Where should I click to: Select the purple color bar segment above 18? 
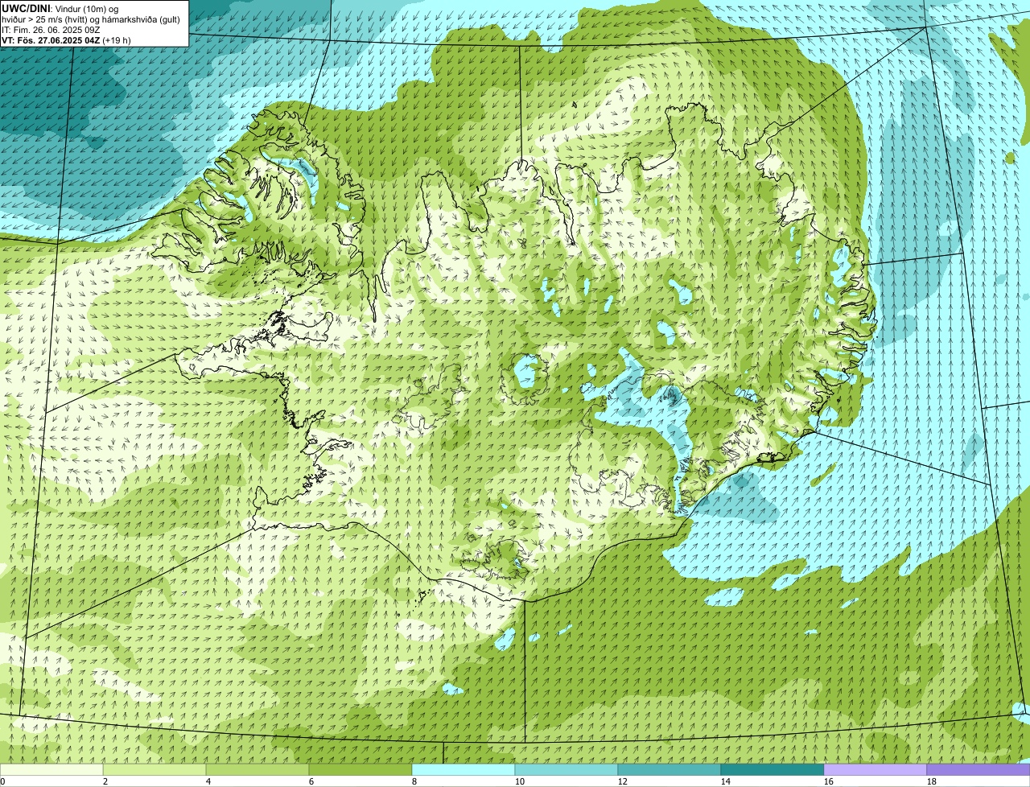978,769
